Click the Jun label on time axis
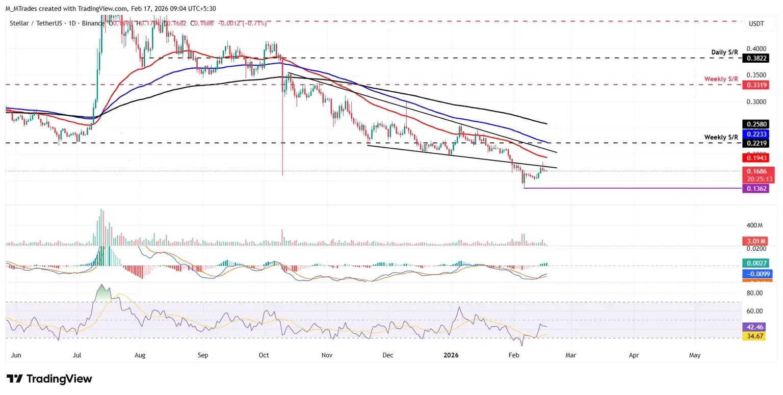The image size is (783, 395). pos(16,354)
